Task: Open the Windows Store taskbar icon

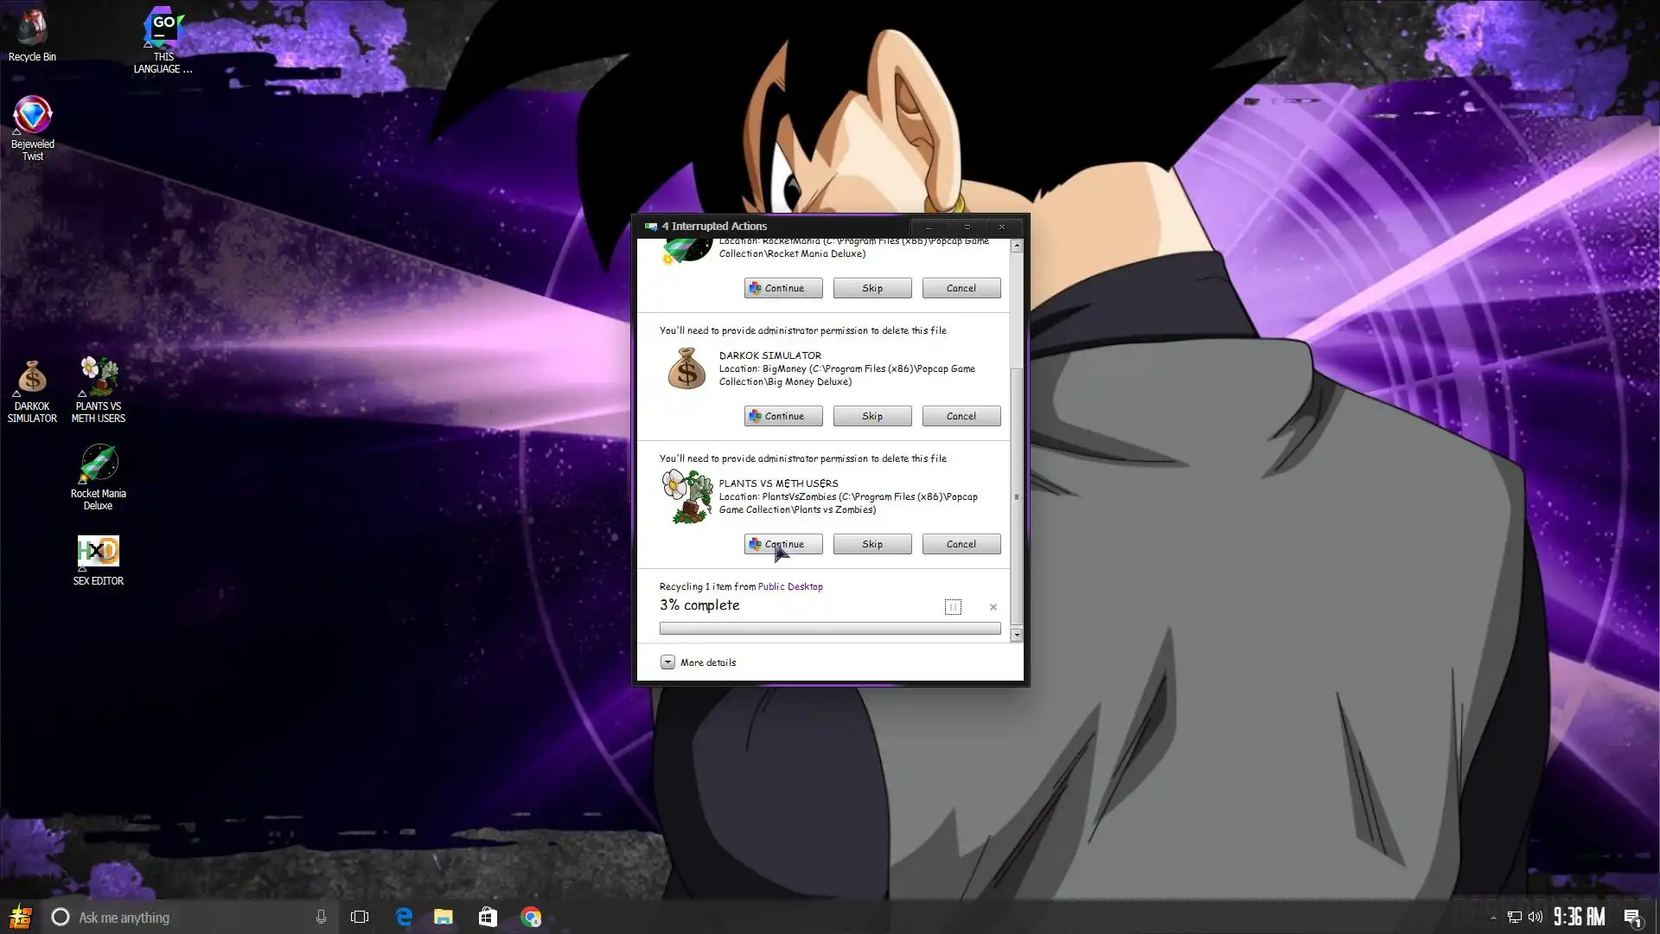Action: pos(488,918)
